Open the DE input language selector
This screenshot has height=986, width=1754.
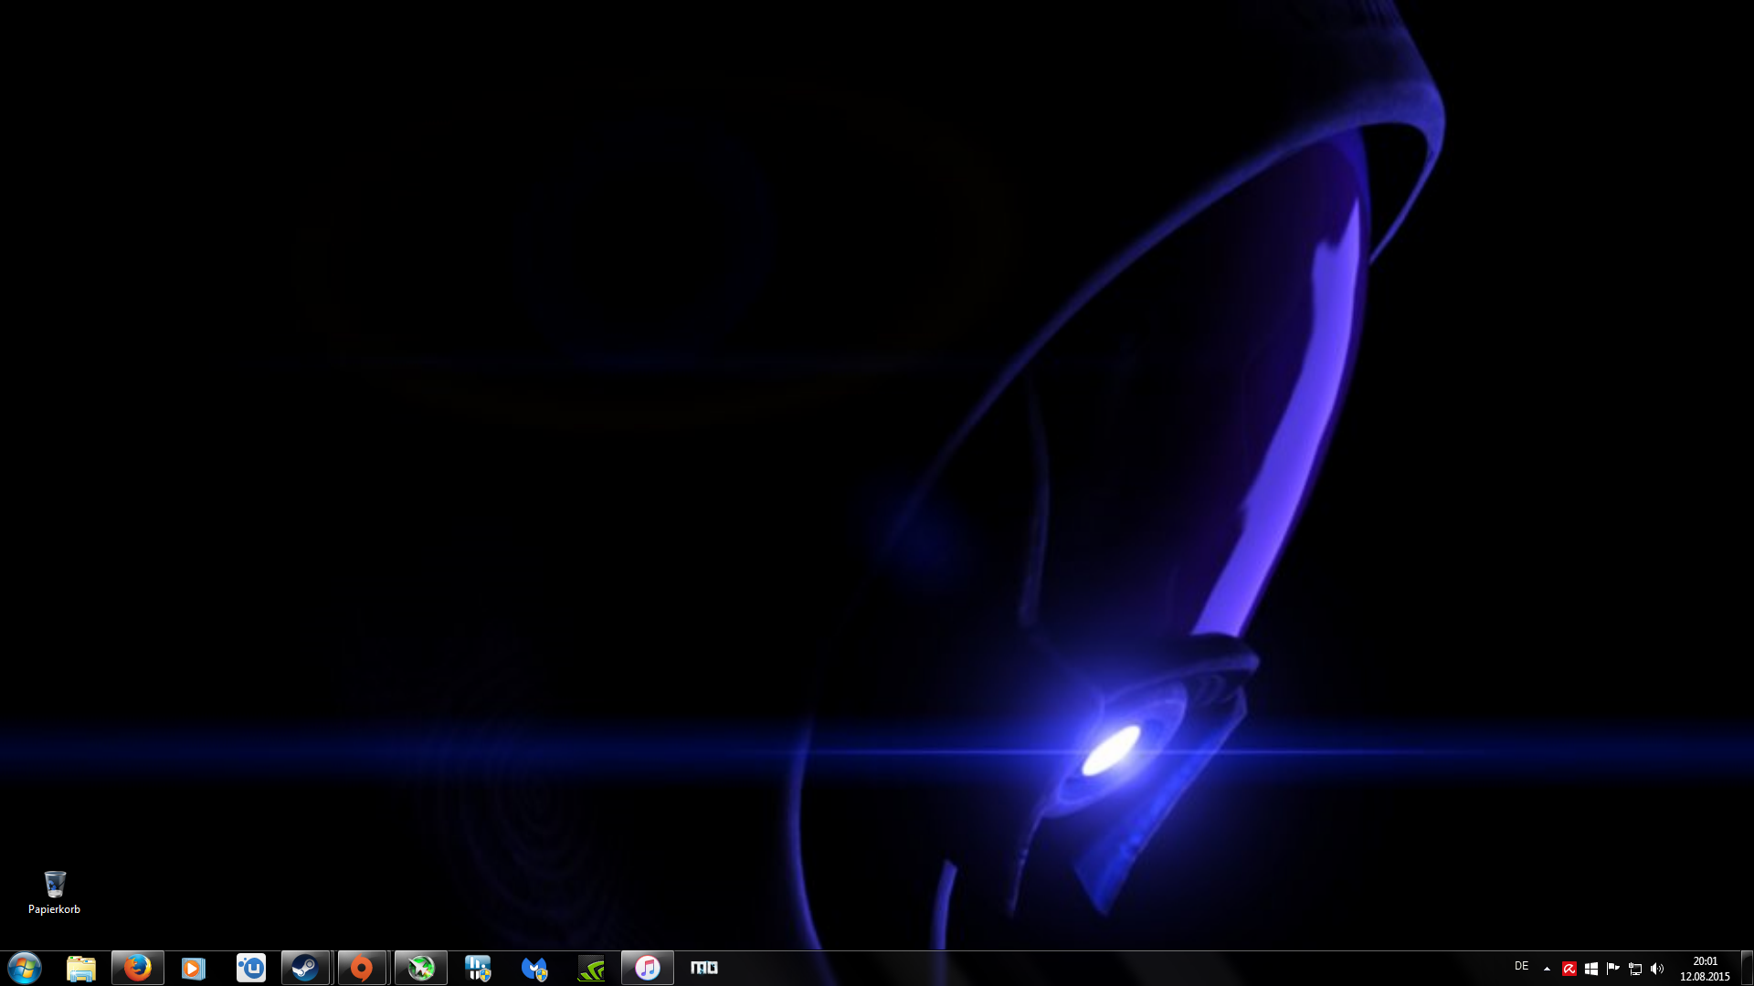[x=1521, y=966]
